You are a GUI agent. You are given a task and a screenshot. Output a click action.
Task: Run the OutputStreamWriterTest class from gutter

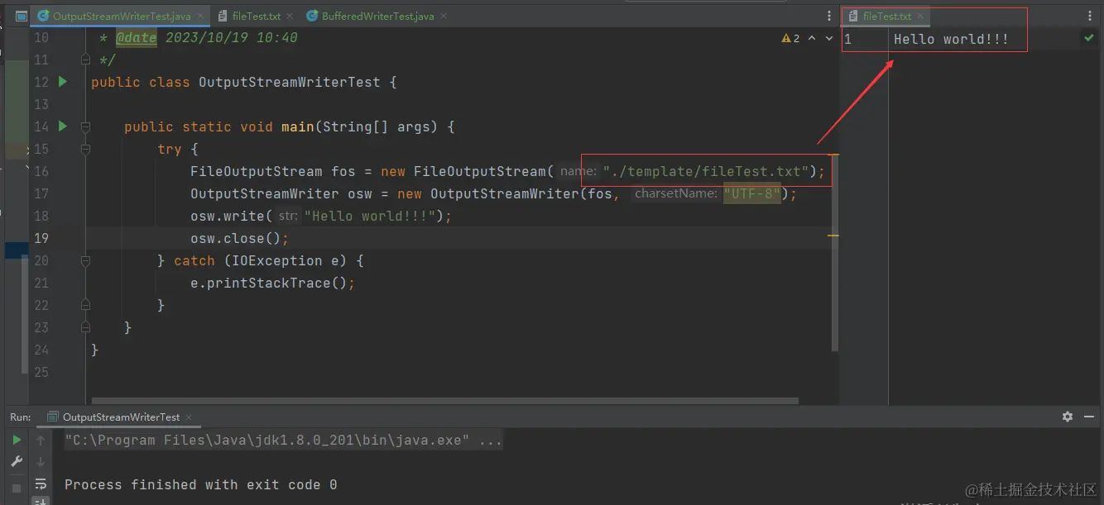tap(63, 82)
